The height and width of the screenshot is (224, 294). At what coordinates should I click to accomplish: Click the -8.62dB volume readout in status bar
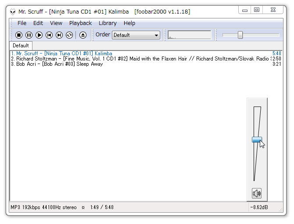(259, 207)
